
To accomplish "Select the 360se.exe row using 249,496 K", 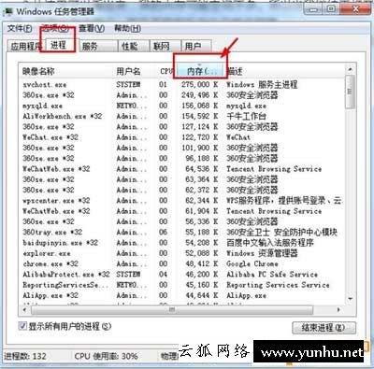I will pos(182,95).
